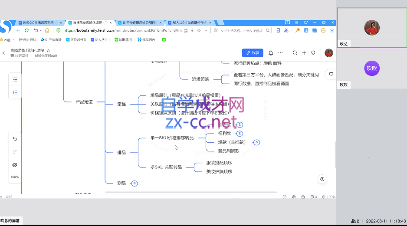
Task: Open the dropdown arrow next to scissors icon
Action: [x=291, y=30]
